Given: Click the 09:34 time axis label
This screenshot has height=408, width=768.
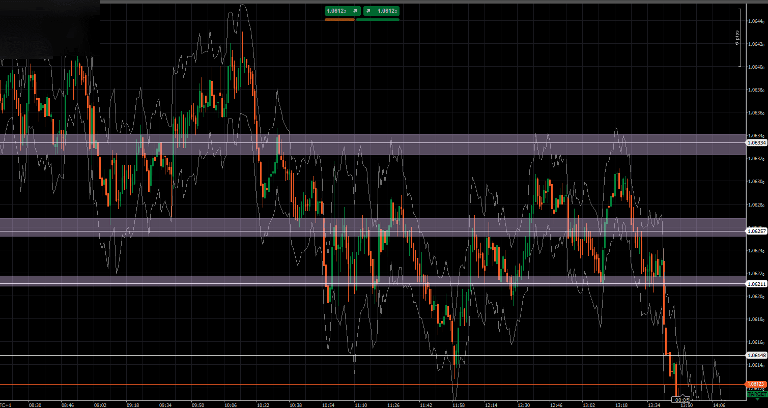Looking at the screenshot, I should click(165, 405).
